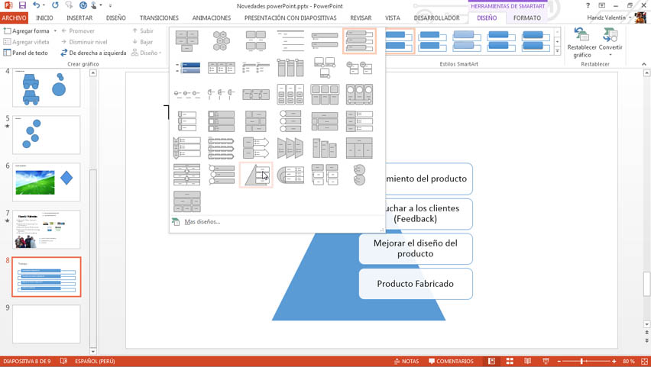Click the COMENTARIOS button in status bar
This screenshot has height=367, width=651.
tap(451, 361)
